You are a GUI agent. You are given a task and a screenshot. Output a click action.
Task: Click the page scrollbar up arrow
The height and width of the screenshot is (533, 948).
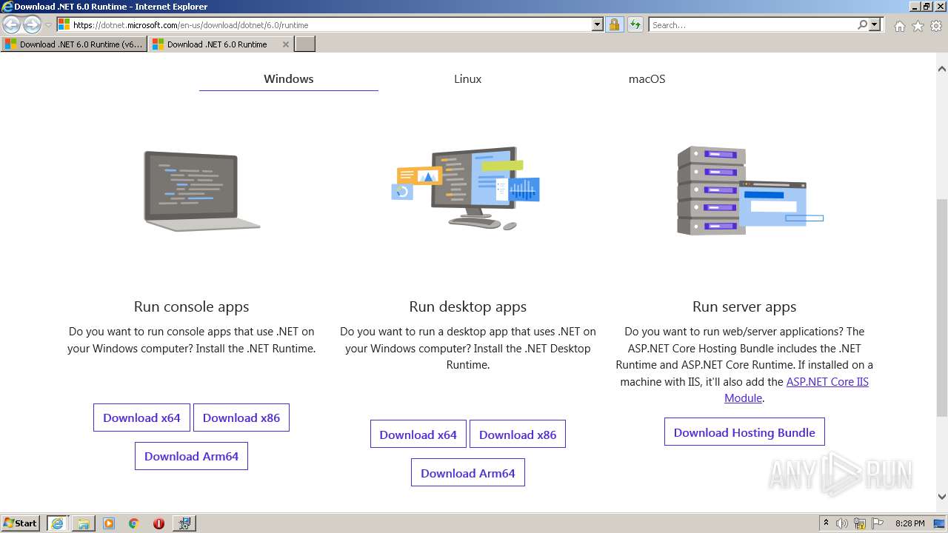pos(942,69)
